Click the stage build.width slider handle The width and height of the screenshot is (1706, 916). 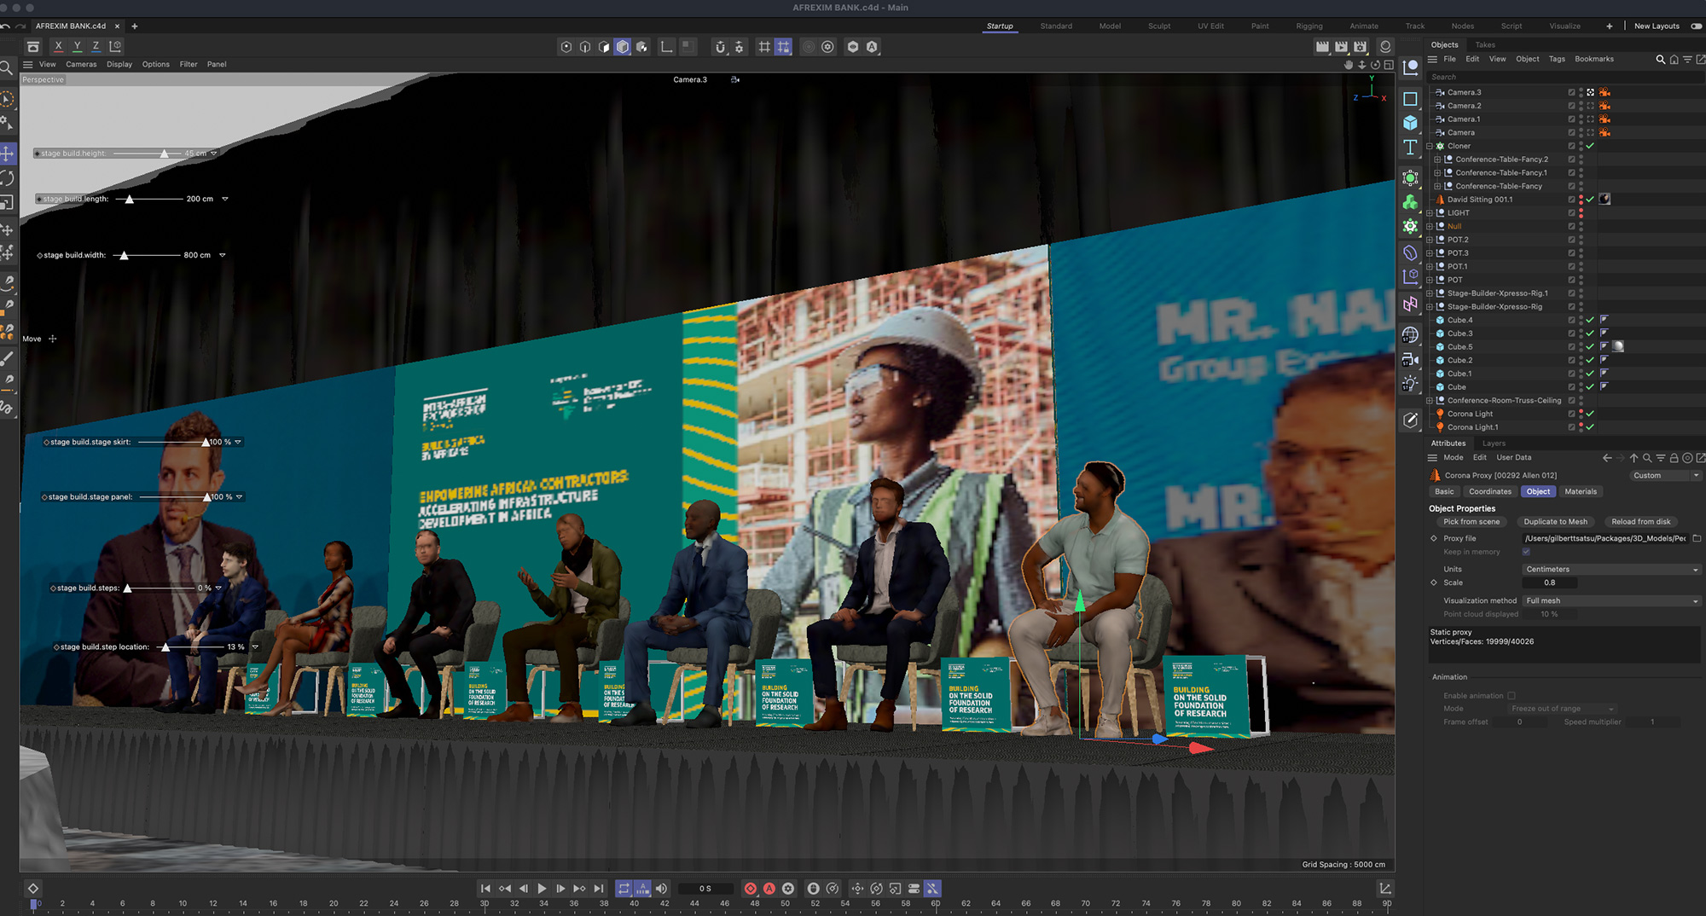pos(125,256)
